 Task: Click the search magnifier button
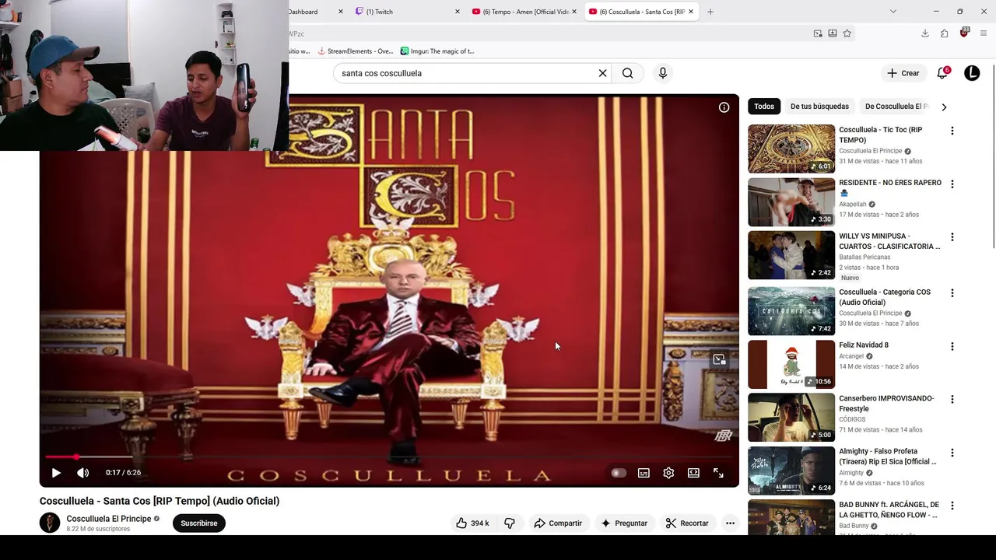pyautogui.click(x=627, y=73)
